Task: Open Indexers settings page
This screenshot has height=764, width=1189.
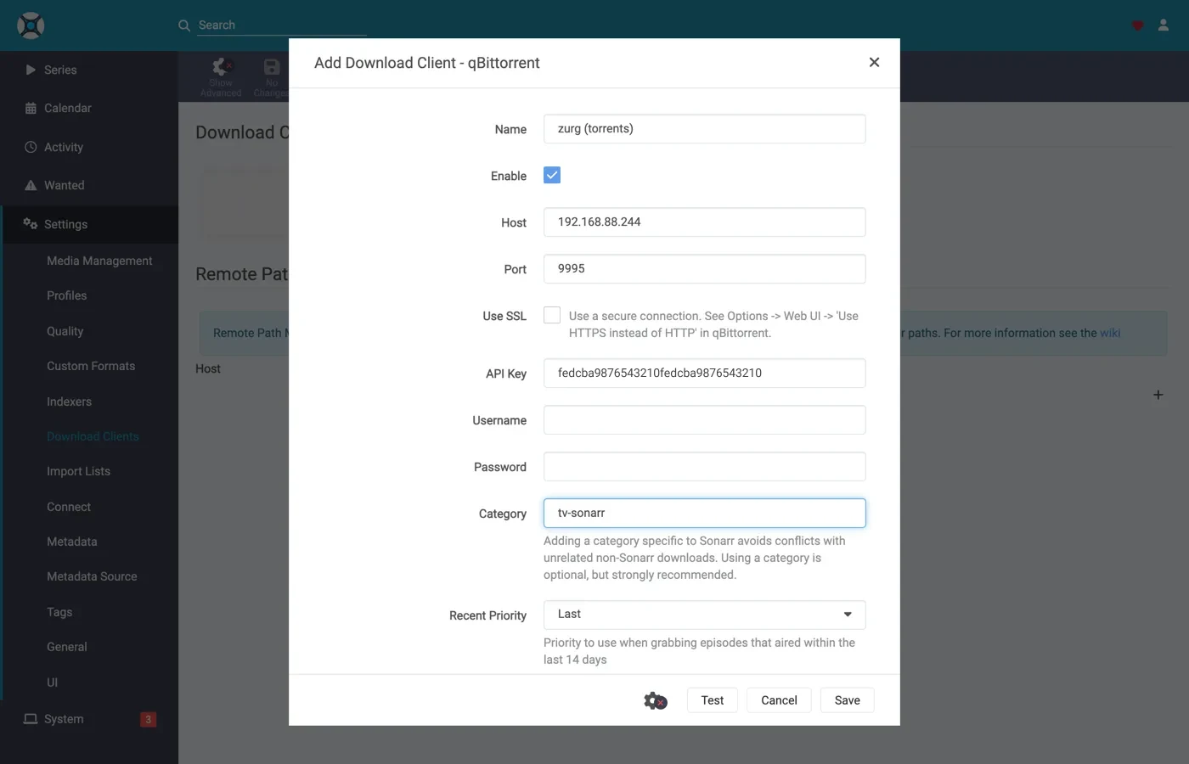Action: point(69,402)
